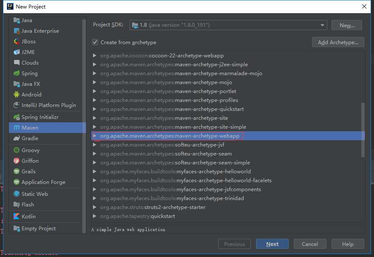Select the Gradle elephant icon

click(x=17, y=138)
